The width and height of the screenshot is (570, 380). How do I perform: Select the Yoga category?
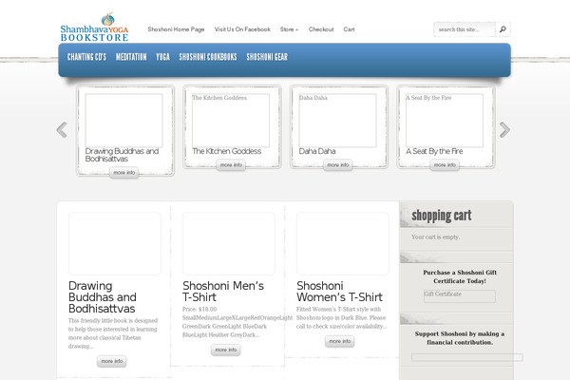tap(162, 57)
